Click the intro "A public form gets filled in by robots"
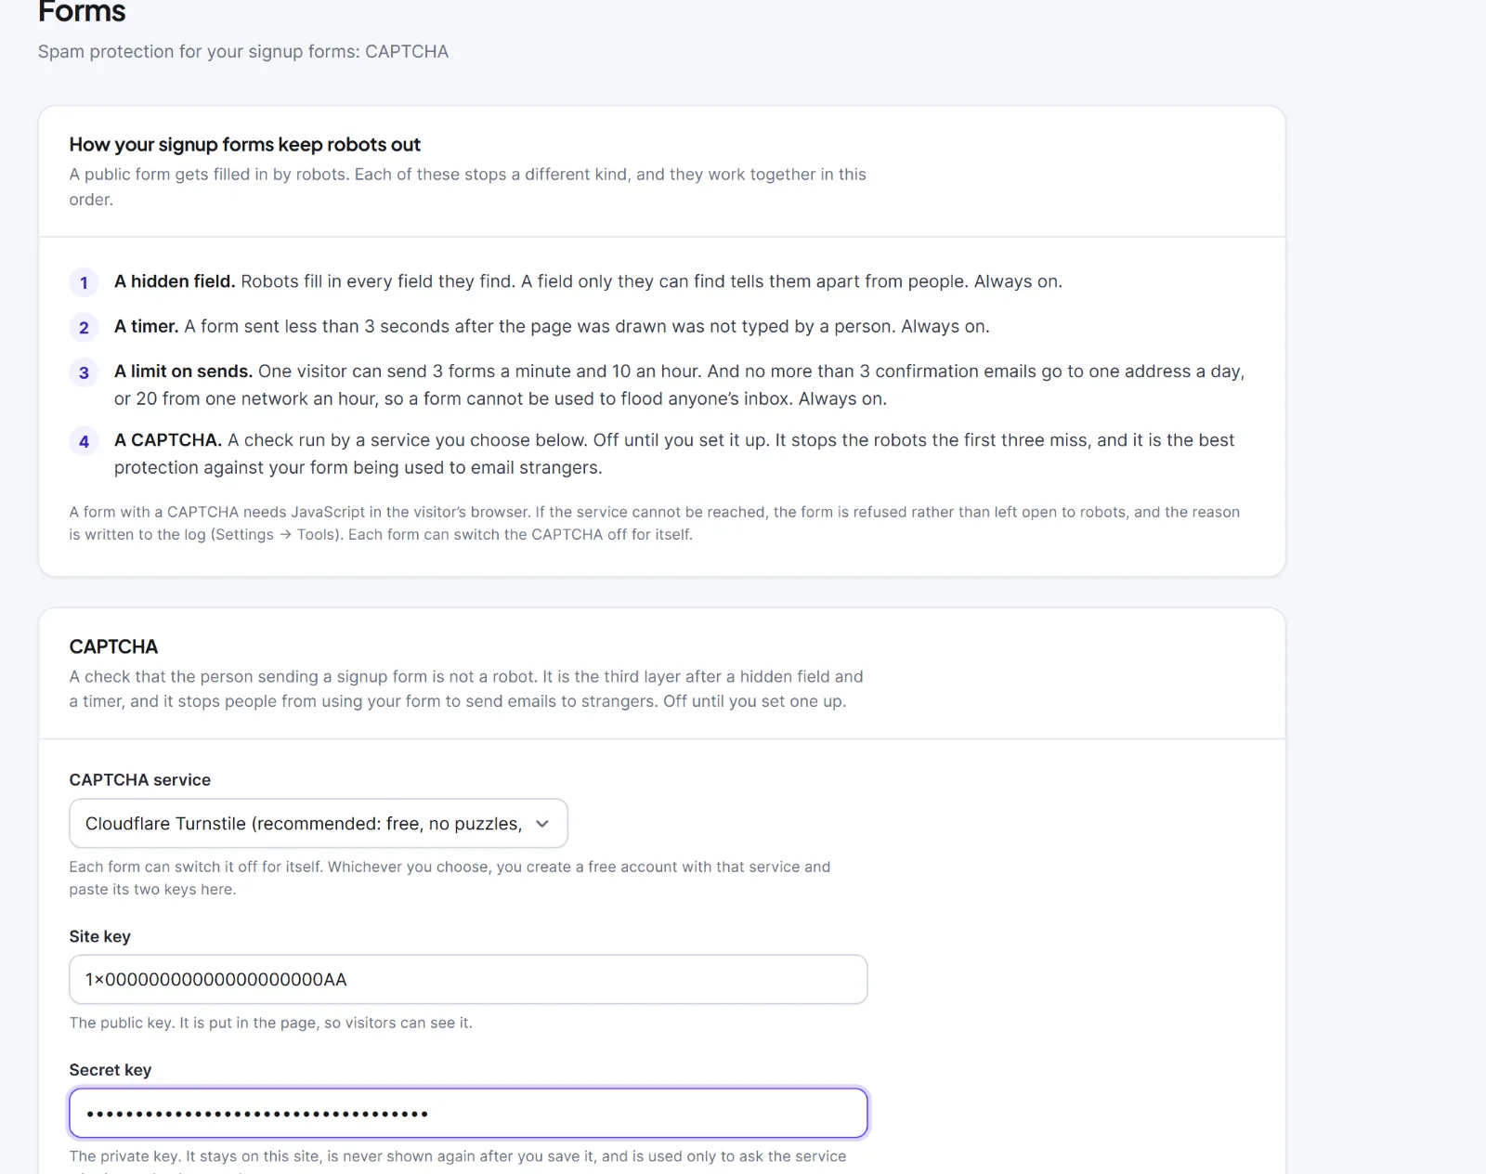 pyautogui.click(x=468, y=187)
